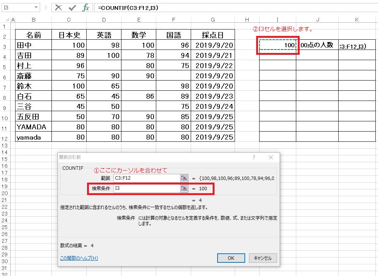Image resolution: width=378 pixels, height=276 pixels.
Task: Open the Name Box dropdown arrow
Action: coord(36,8)
